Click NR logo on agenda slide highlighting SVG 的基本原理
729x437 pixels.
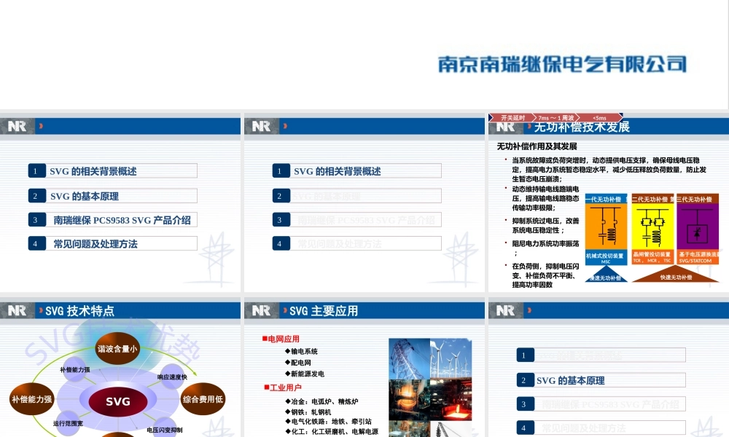pos(505,311)
